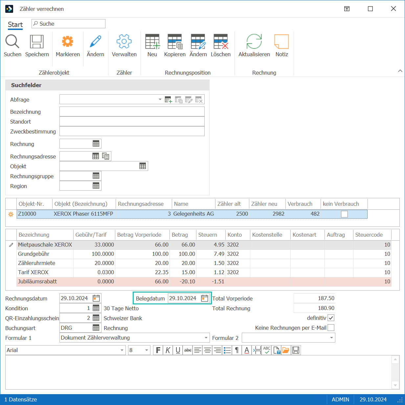This screenshot has height=405, width=405.
Task: Delete the Rechnungsposition with Löschen
Action: click(221, 42)
